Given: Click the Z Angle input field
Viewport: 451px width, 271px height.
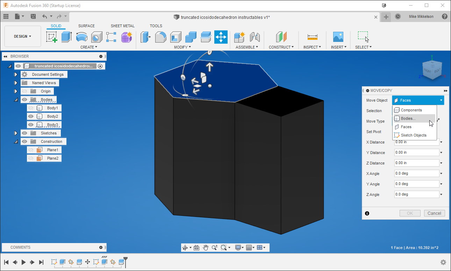Looking at the screenshot, I should click(416, 194).
